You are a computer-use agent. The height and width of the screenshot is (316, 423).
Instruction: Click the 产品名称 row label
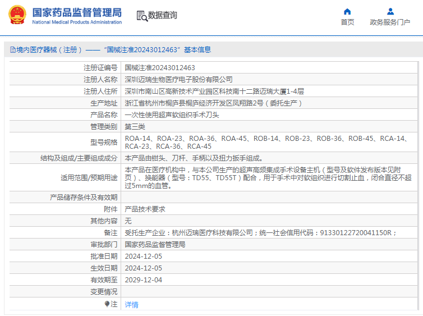click(104, 115)
